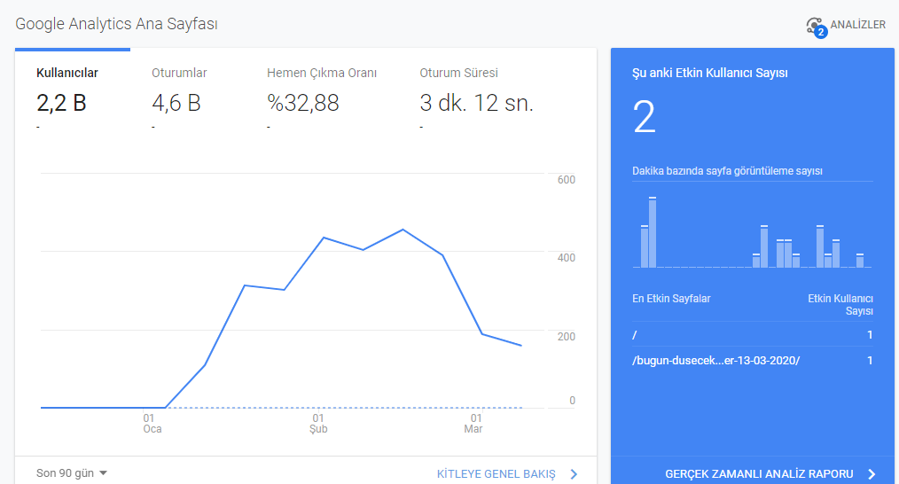Click the tallest bar in pageviews chart

point(653,232)
